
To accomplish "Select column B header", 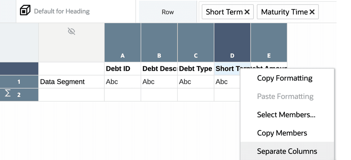I will [159, 43].
